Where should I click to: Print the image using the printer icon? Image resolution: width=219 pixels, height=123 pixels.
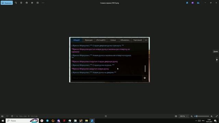click(x=27, y=3)
